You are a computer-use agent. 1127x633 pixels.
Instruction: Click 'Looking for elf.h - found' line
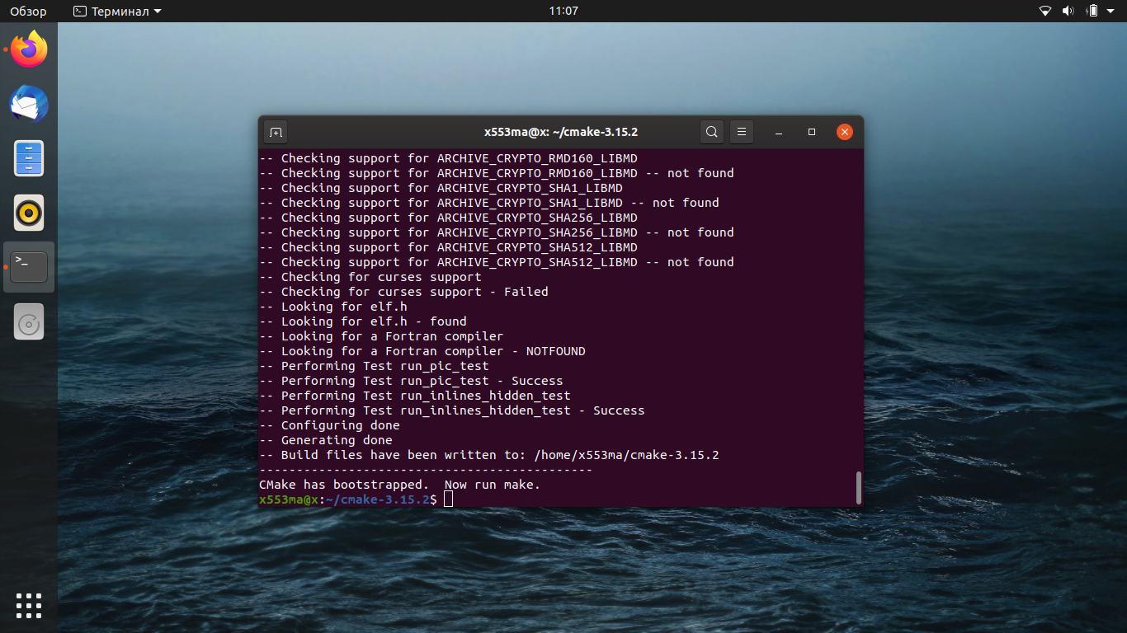click(363, 321)
